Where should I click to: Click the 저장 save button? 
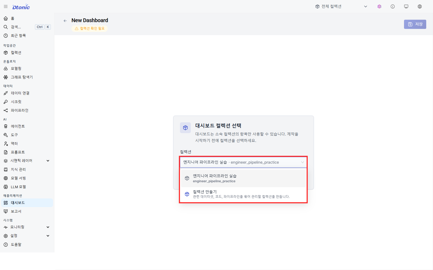click(415, 24)
